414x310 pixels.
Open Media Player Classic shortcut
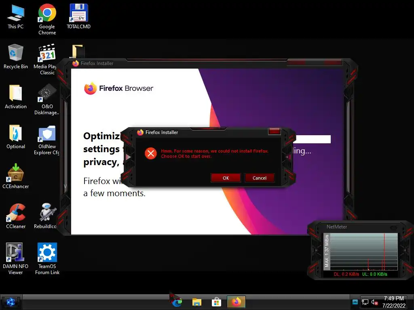pyautogui.click(x=47, y=59)
